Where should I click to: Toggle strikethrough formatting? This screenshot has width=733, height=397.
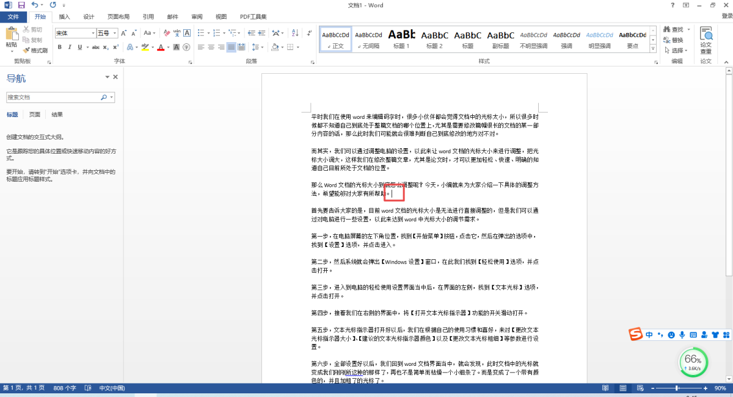point(95,47)
